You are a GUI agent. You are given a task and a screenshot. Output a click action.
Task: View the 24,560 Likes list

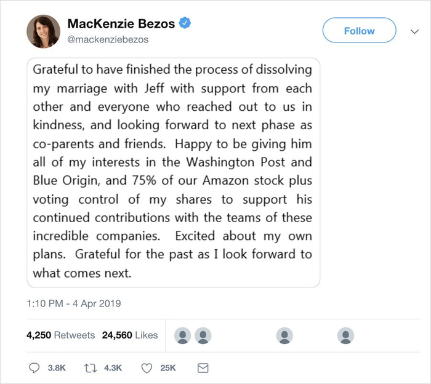pyautogui.click(x=129, y=335)
